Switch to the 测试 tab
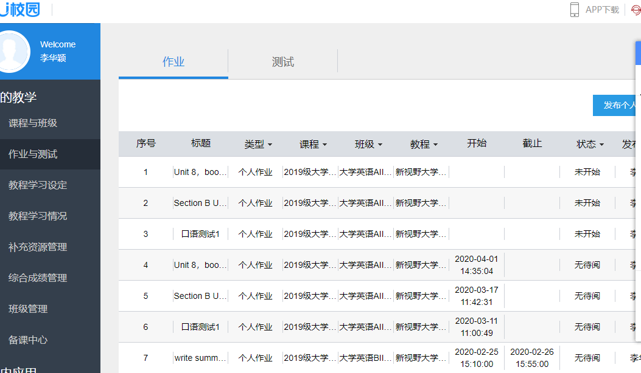The width and height of the screenshot is (641, 373). (282, 62)
